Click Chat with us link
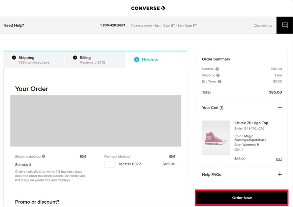293x207 pixels. (x=263, y=26)
